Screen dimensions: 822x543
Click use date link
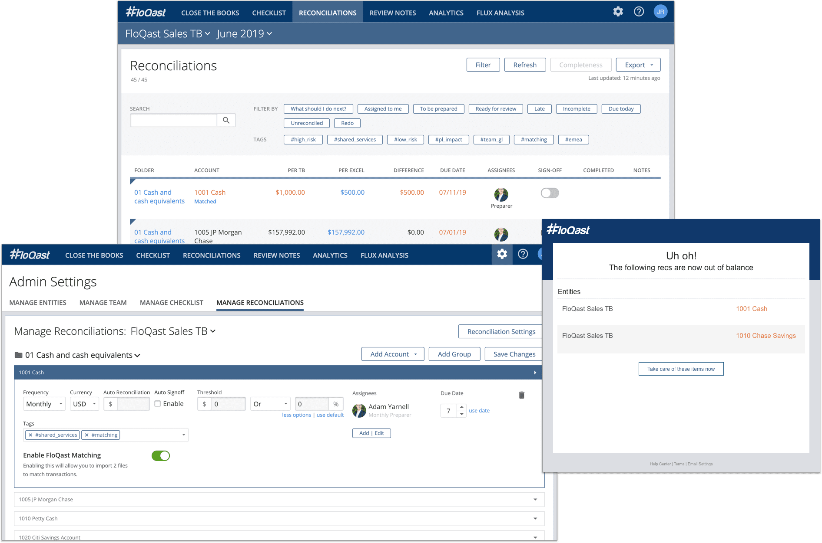click(479, 411)
